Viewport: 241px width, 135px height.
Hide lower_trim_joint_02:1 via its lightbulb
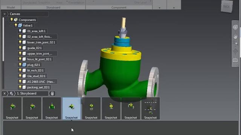tap(20, 42)
